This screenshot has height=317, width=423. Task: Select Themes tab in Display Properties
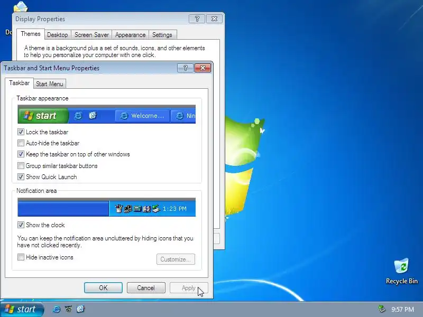tap(31, 34)
